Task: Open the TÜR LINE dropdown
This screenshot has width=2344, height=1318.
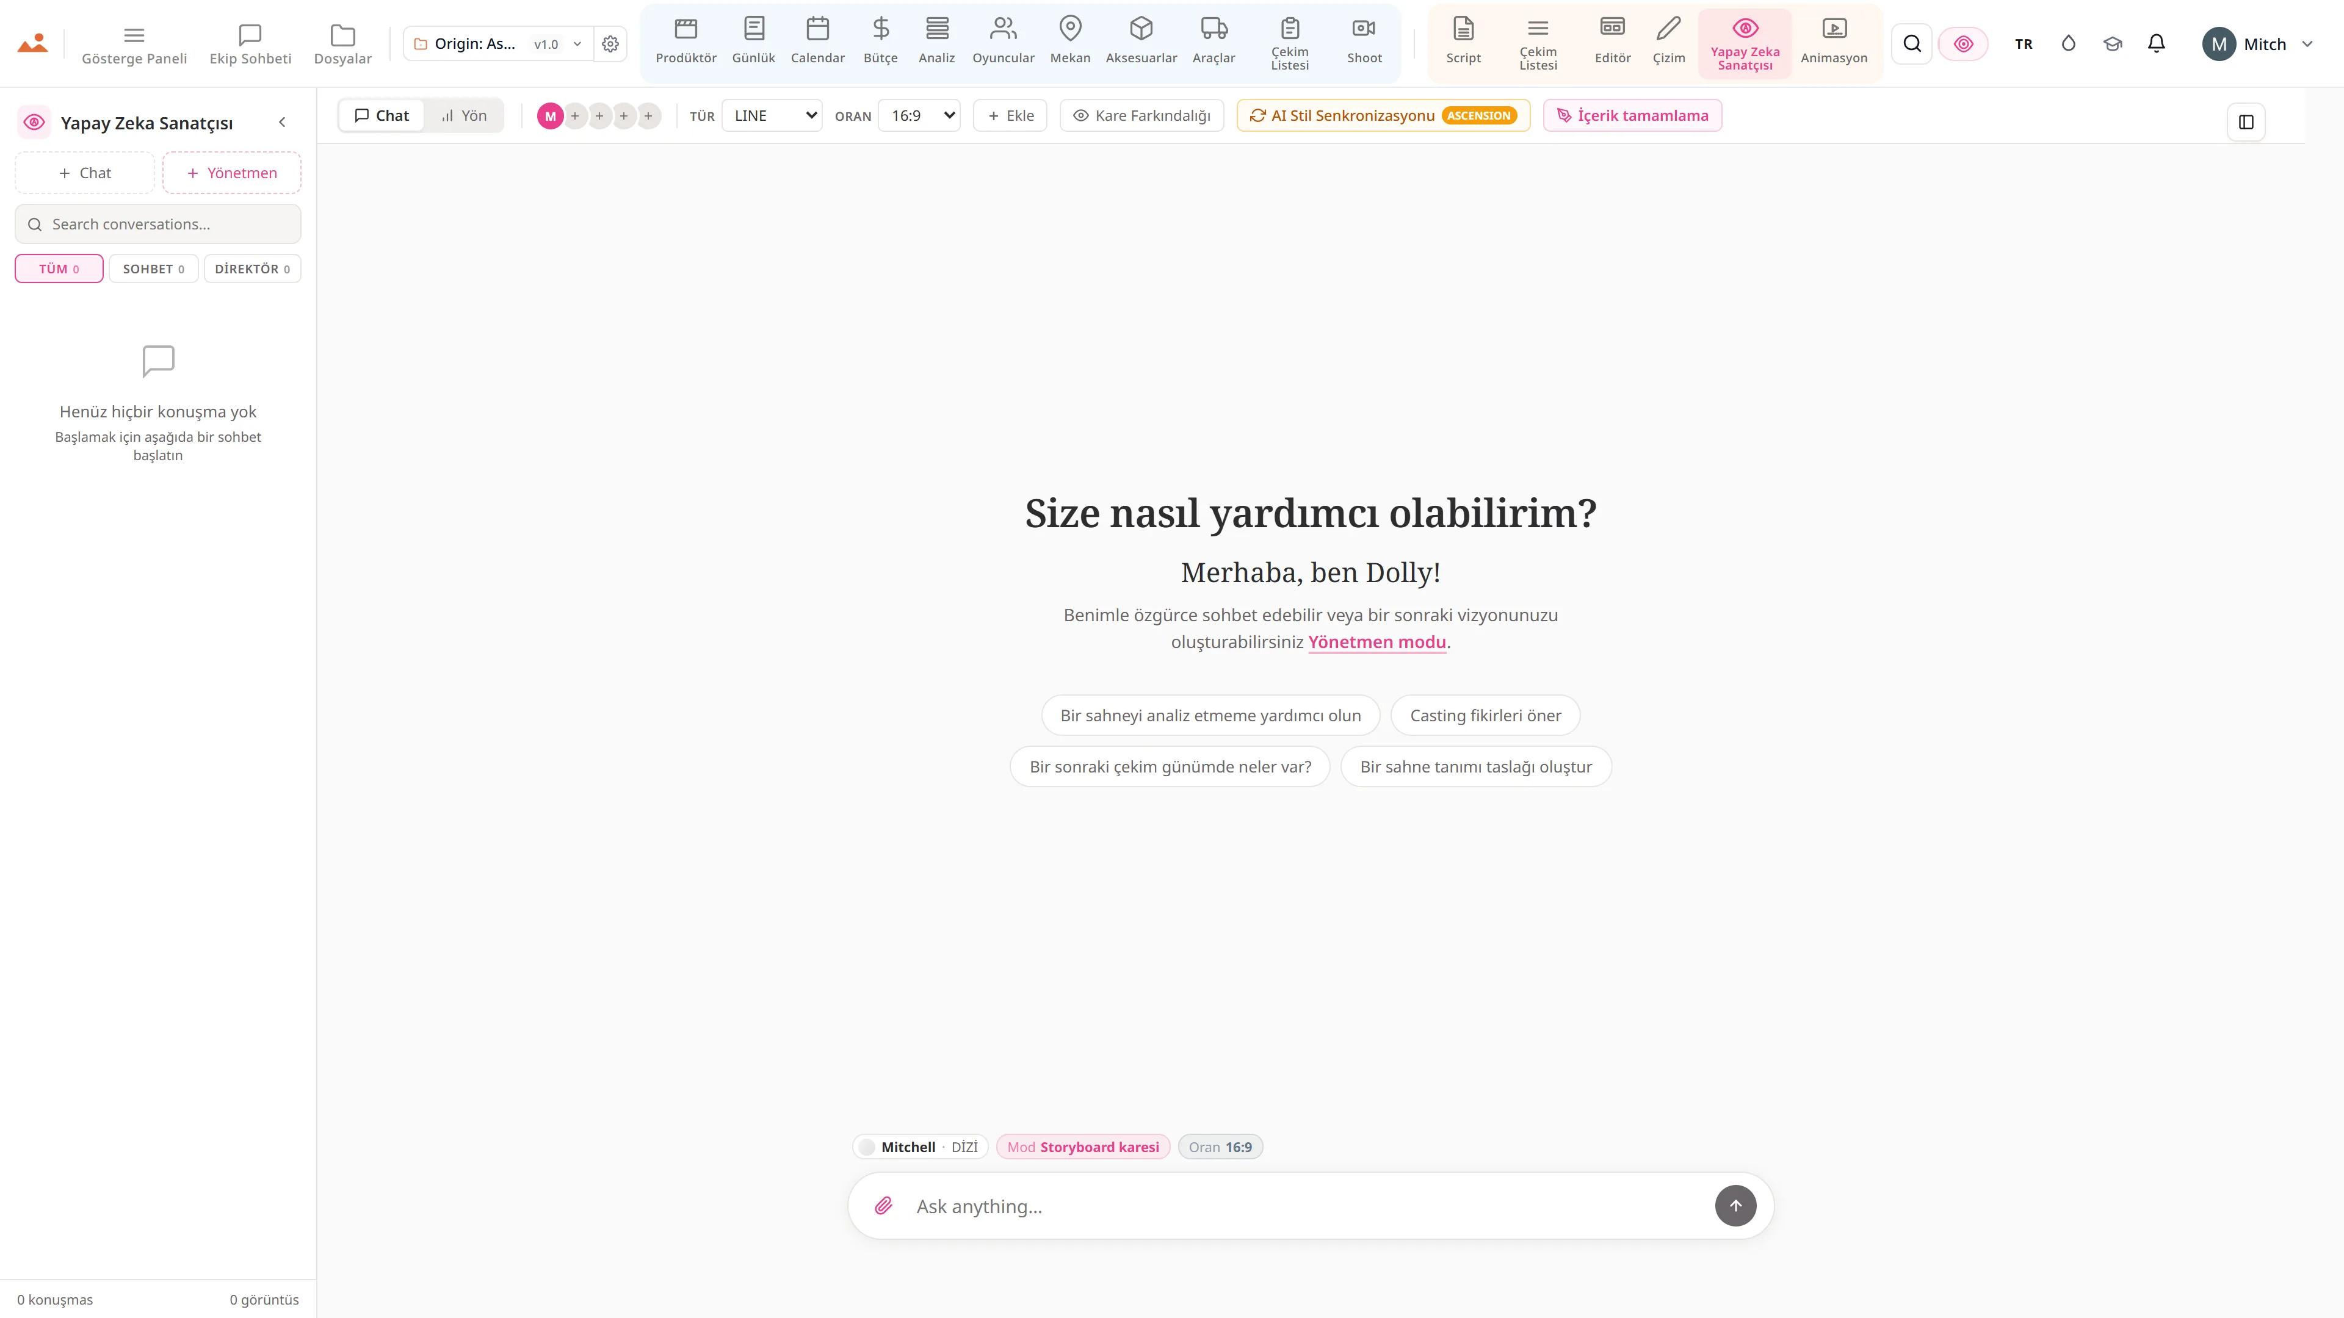Action: coord(772,115)
